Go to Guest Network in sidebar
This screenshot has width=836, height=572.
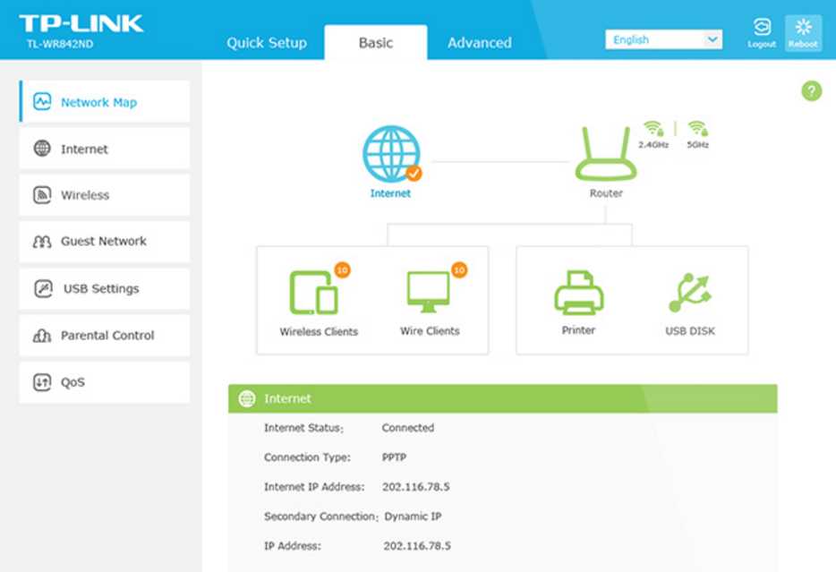click(104, 242)
